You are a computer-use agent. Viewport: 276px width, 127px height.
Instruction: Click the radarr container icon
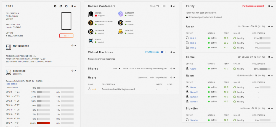pos(120,23)
